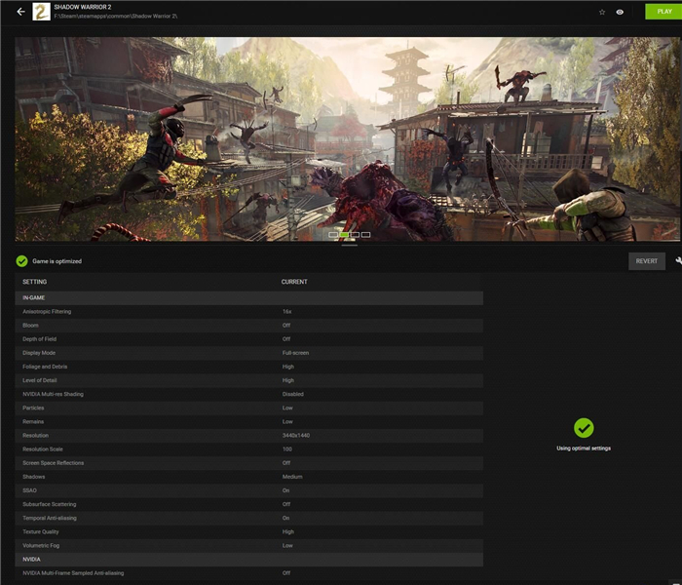Select the Particles setting row
The height and width of the screenshot is (585, 682).
click(248, 408)
